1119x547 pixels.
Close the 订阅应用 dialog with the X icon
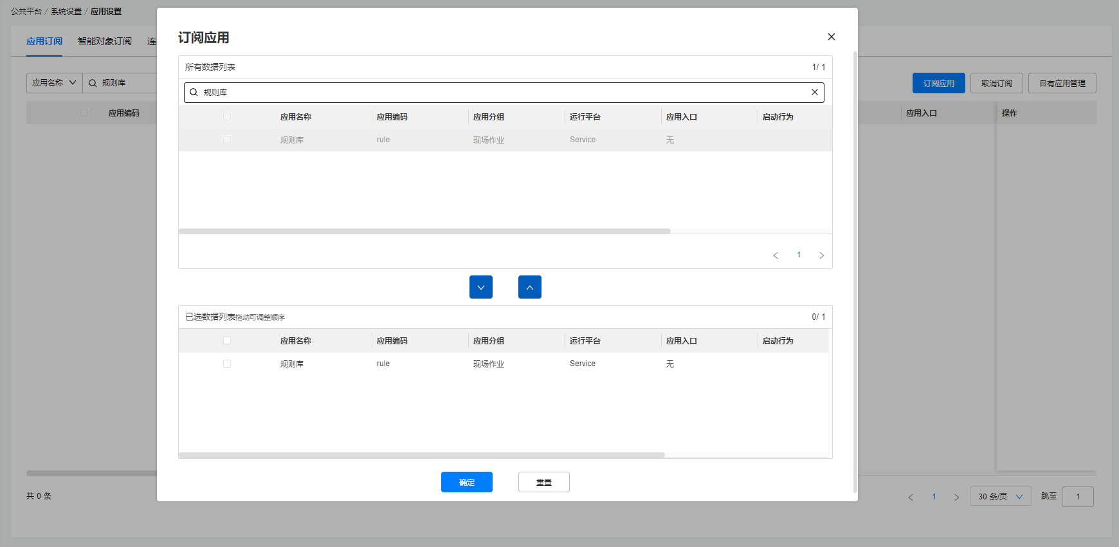coord(831,37)
